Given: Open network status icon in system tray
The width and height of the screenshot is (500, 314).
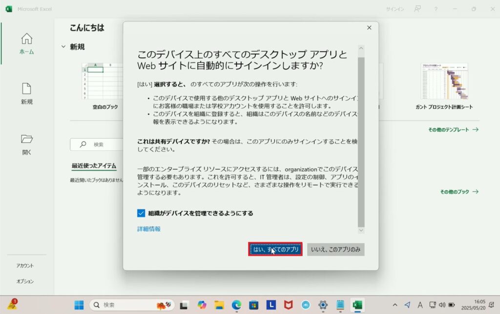Looking at the screenshot, I should 433,305.
